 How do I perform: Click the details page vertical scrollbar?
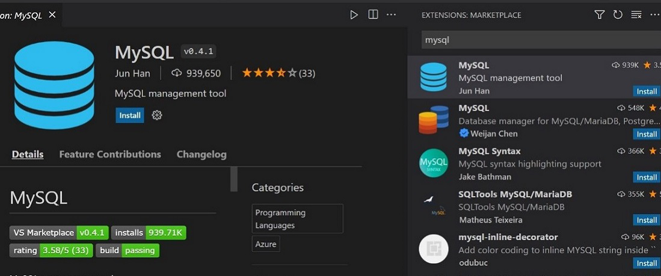pyautogui.click(x=233, y=179)
